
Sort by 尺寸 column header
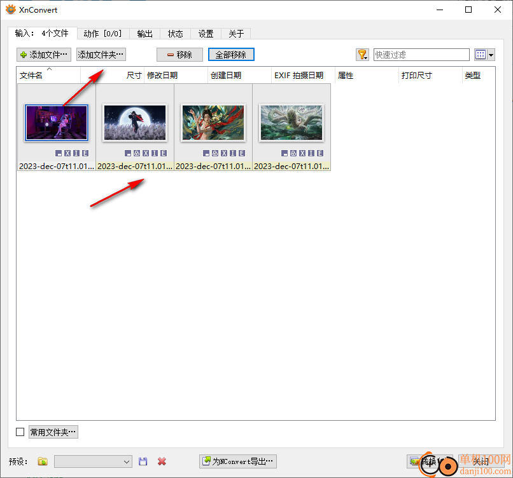(112, 75)
